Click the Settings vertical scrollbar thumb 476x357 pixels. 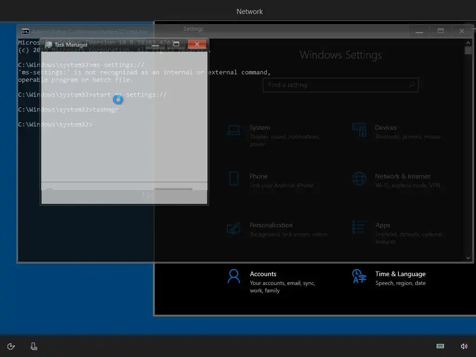468,50
